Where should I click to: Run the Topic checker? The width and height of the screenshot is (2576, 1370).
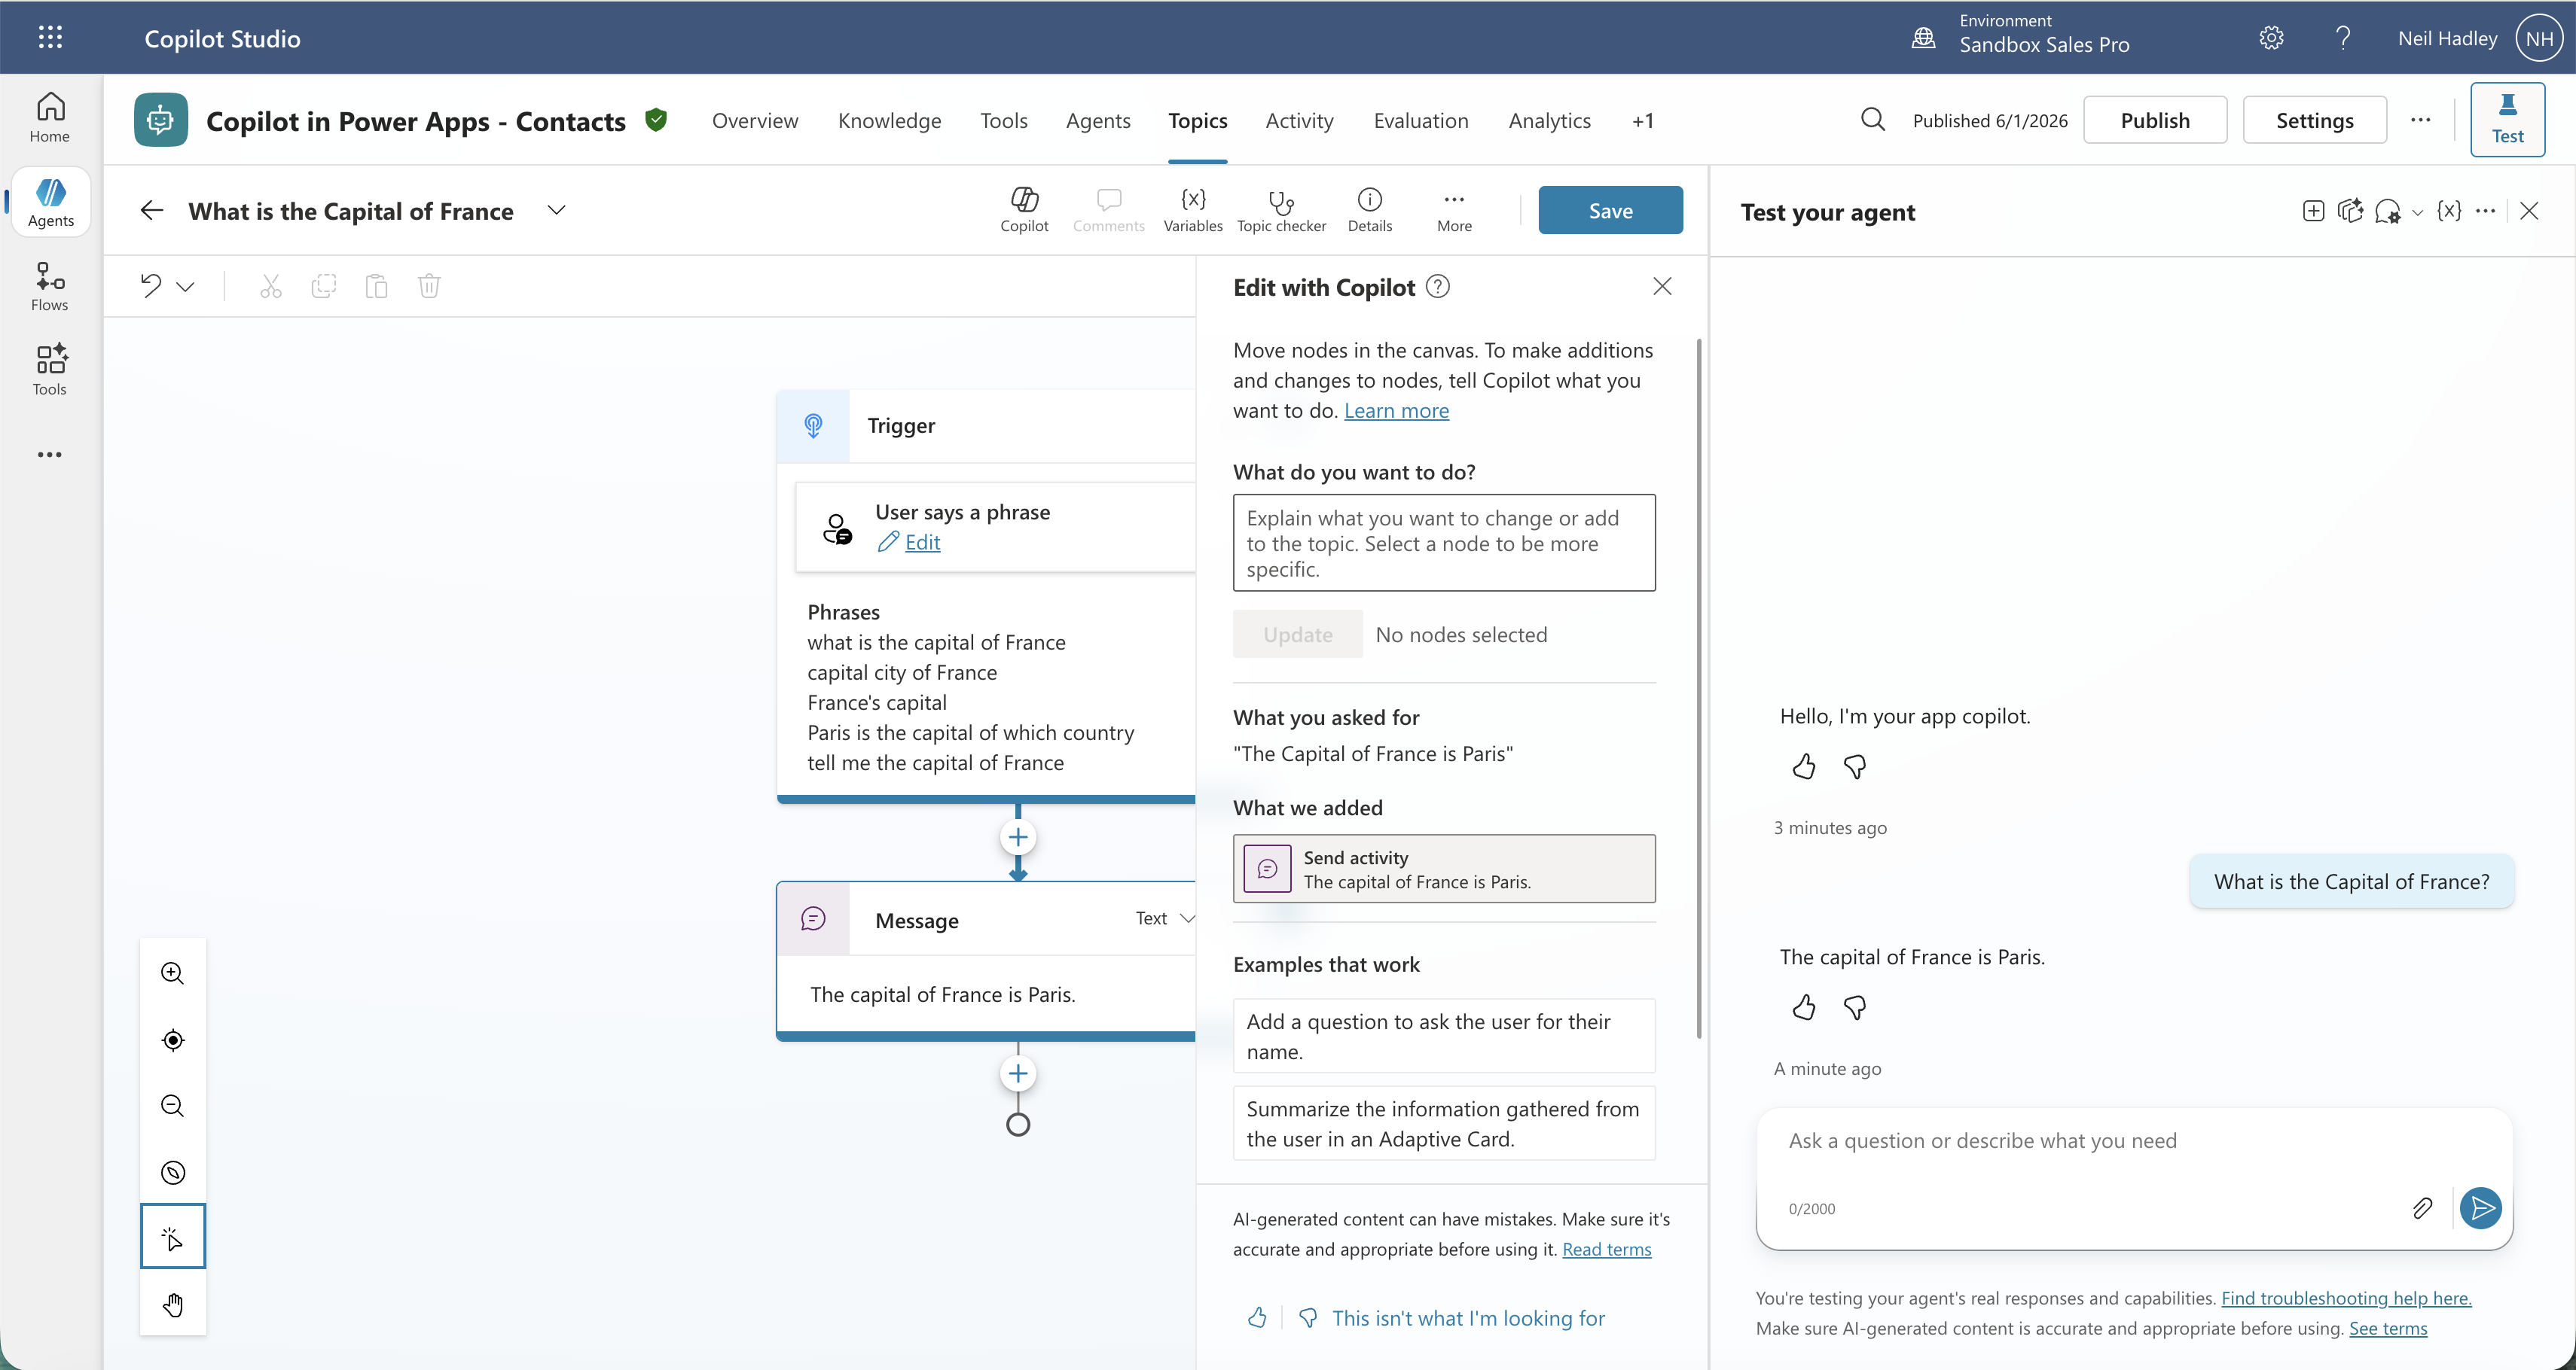[1281, 210]
